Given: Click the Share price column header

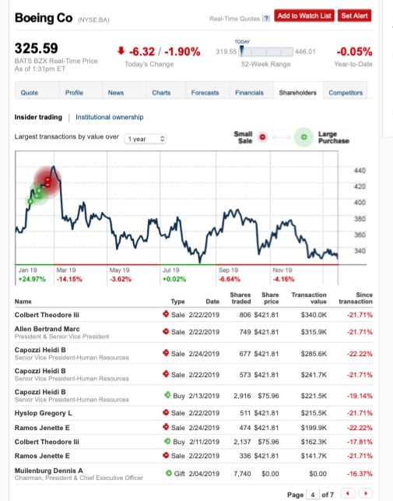Looking at the screenshot, I should [x=270, y=298].
